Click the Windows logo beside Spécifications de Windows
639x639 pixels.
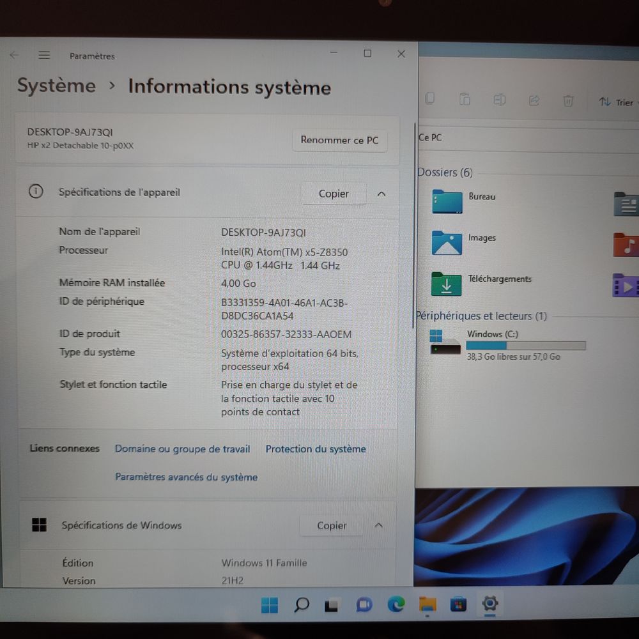(39, 525)
